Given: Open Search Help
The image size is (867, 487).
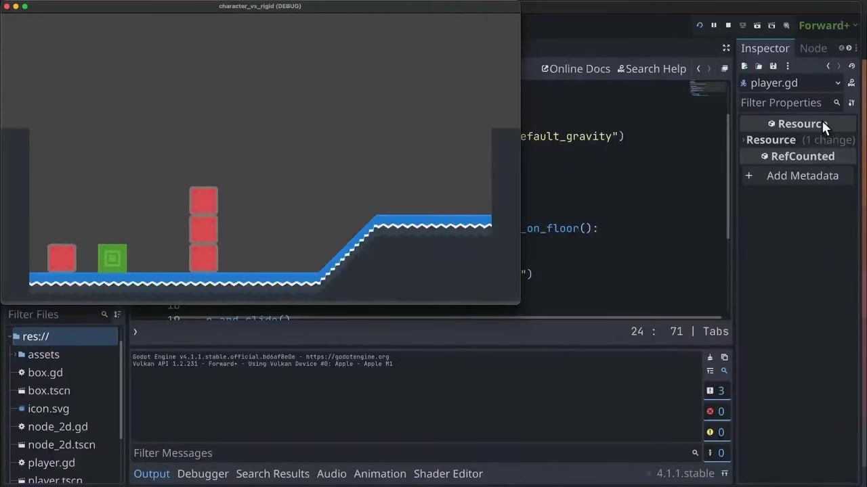Looking at the screenshot, I should pyautogui.click(x=652, y=68).
